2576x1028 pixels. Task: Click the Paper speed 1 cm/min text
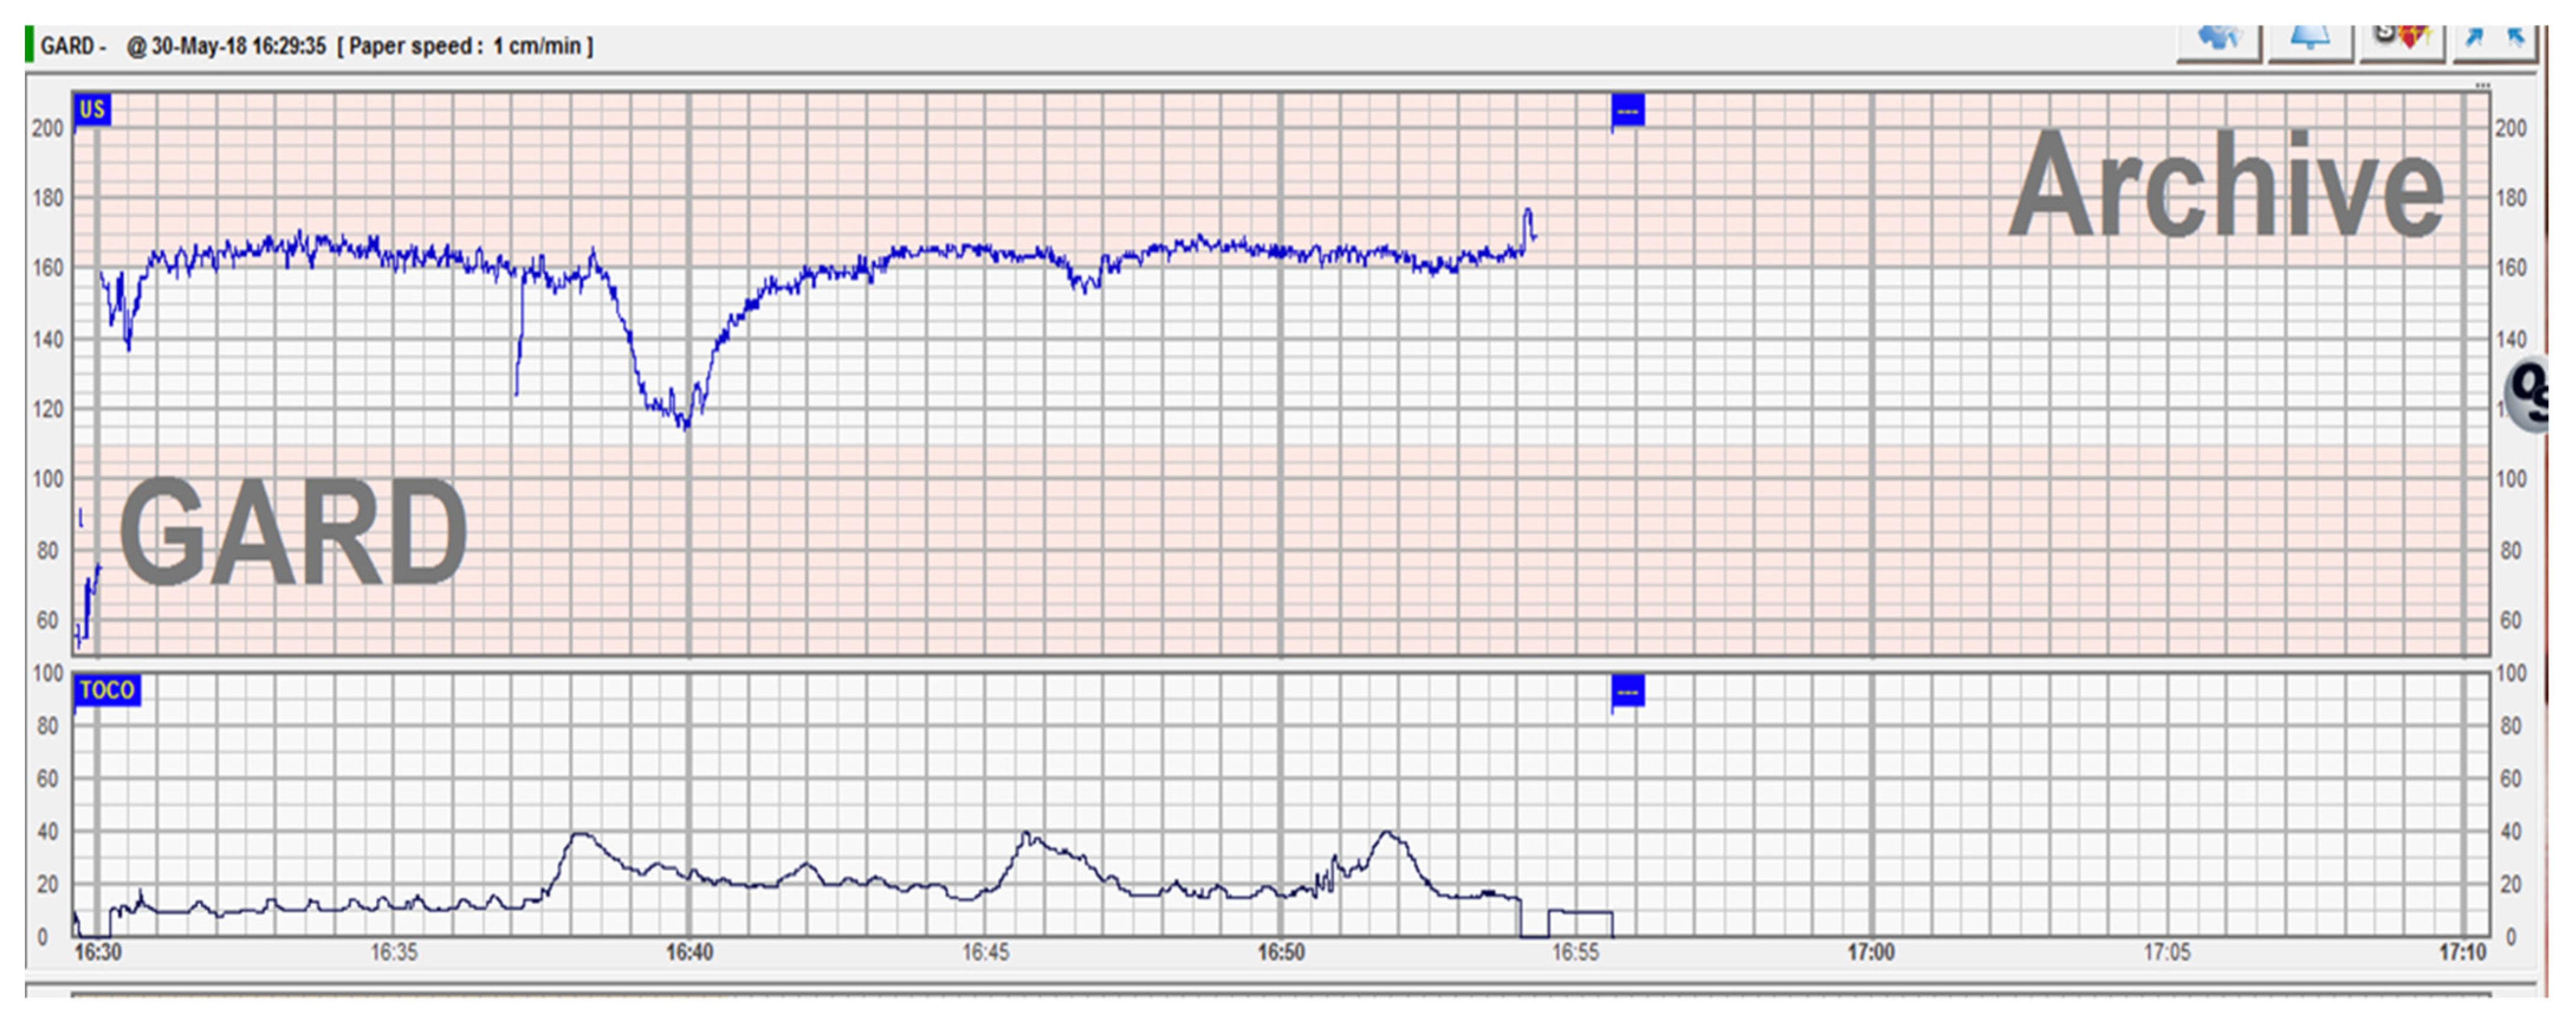pyautogui.click(x=465, y=46)
